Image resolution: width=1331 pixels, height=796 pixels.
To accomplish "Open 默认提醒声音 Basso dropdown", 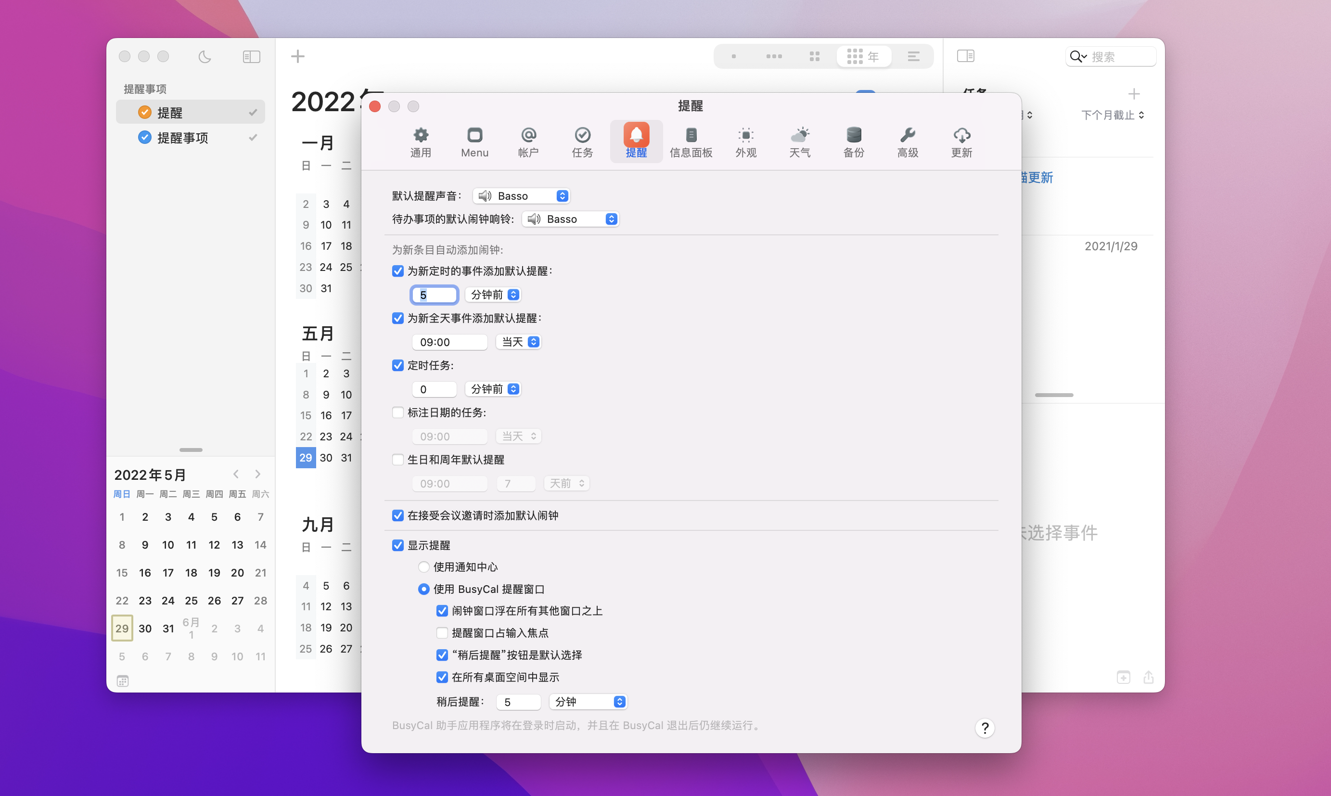I will coord(521,196).
